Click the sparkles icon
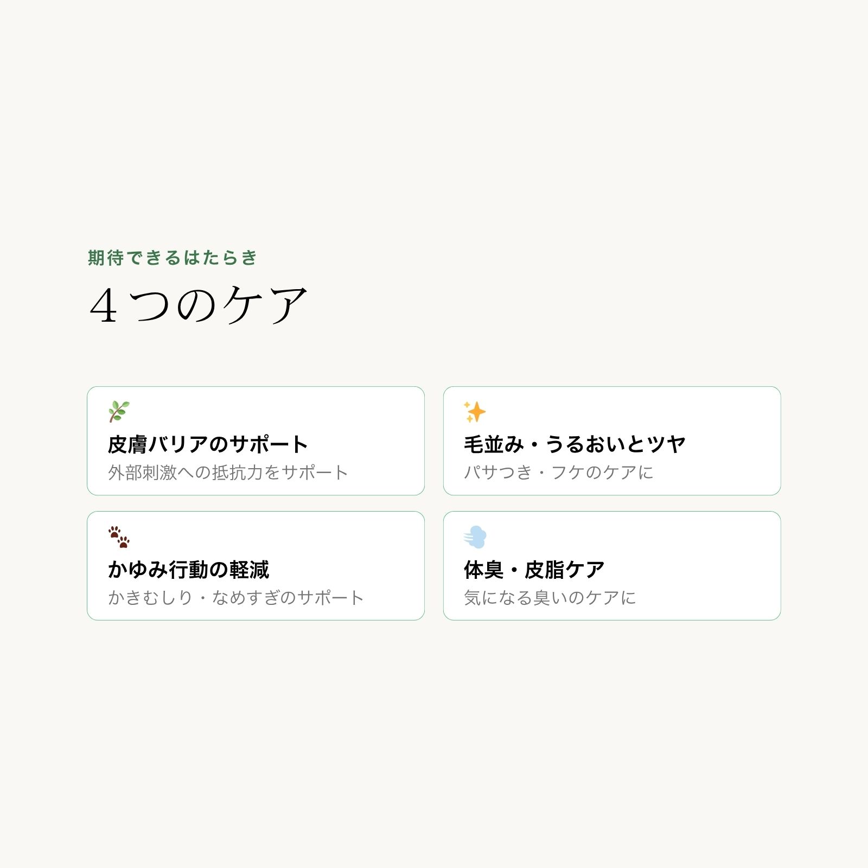The image size is (868, 868). 475,412
